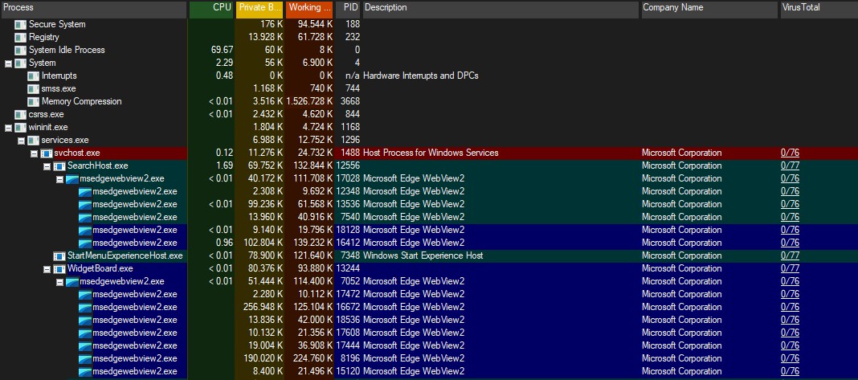Select the smss.exe process row
Viewport: 858px width, 380px height.
pos(429,88)
